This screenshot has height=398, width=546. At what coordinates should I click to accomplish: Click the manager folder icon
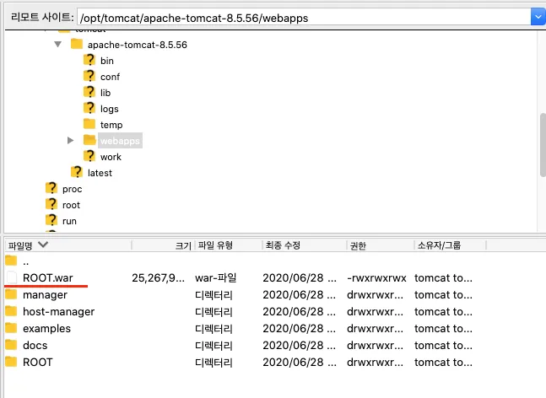[11, 295]
